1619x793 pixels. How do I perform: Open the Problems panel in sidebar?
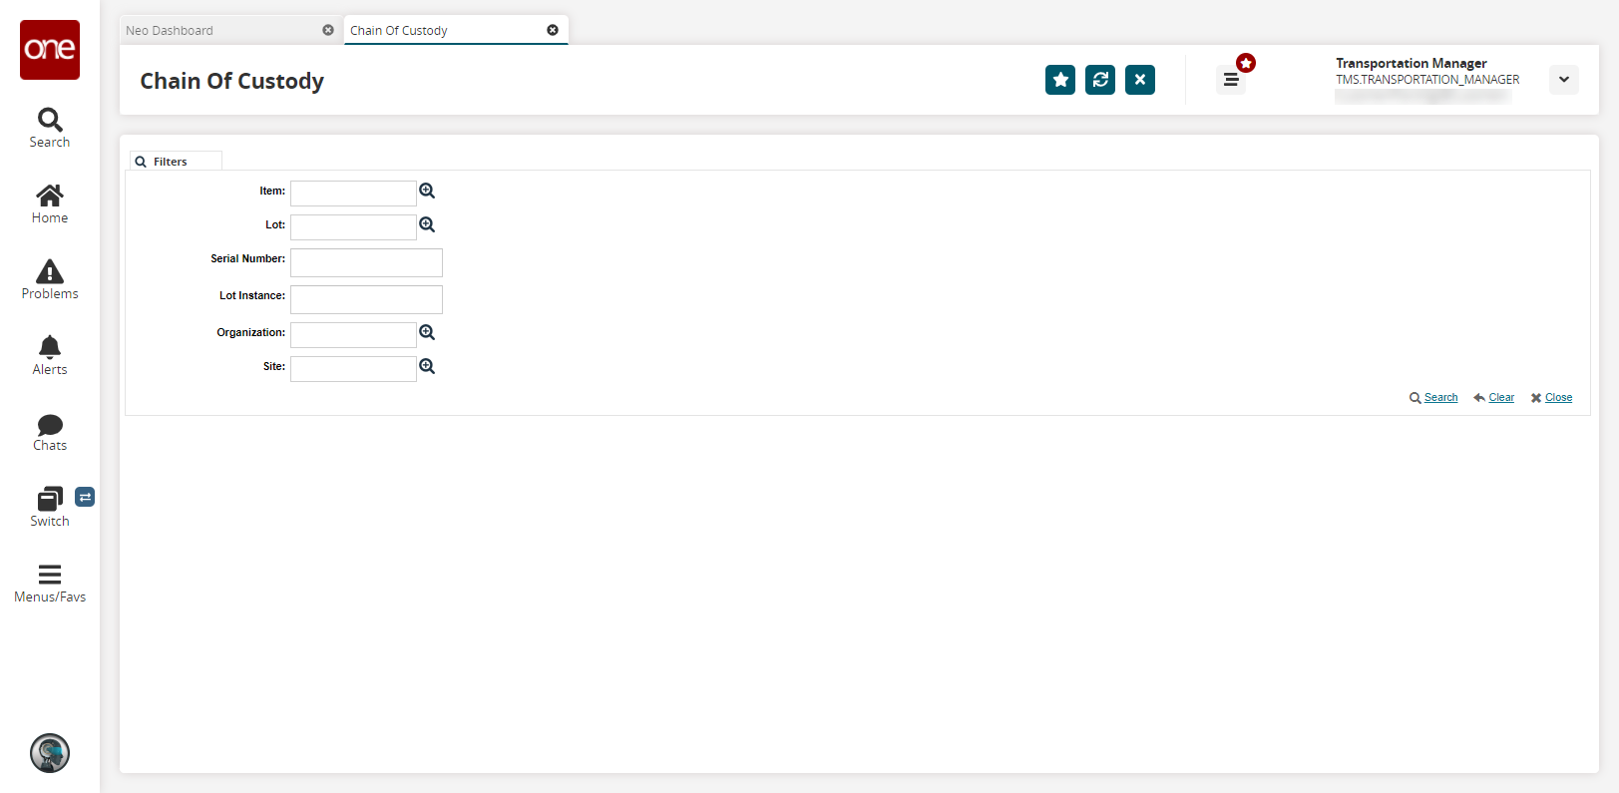(50, 279)
